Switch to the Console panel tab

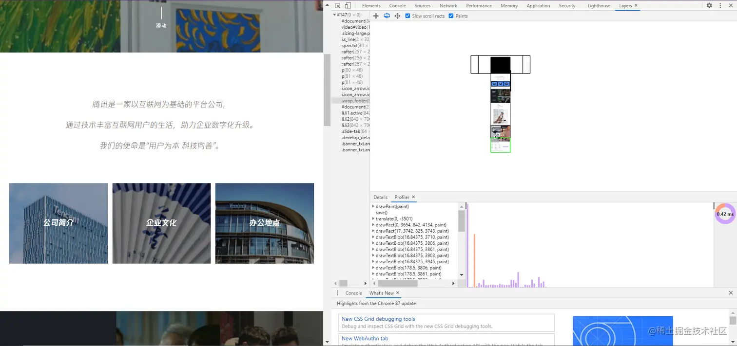(397, 6)
